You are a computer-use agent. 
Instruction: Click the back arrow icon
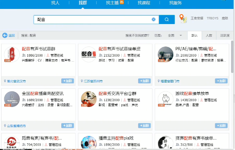[5, 35]
